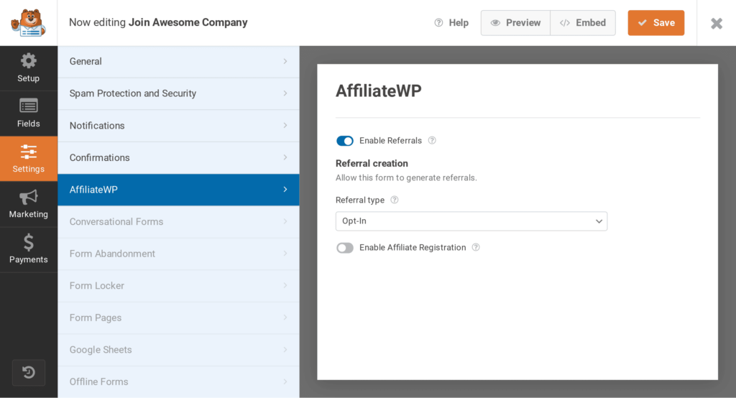Open the Settings sliders icon
The height and width of the screenshot is (398, 736).
(x=29, y=151)
